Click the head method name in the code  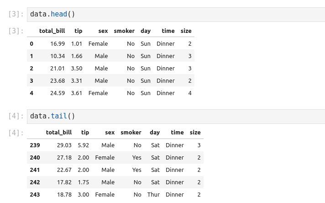tap(59, 14)
